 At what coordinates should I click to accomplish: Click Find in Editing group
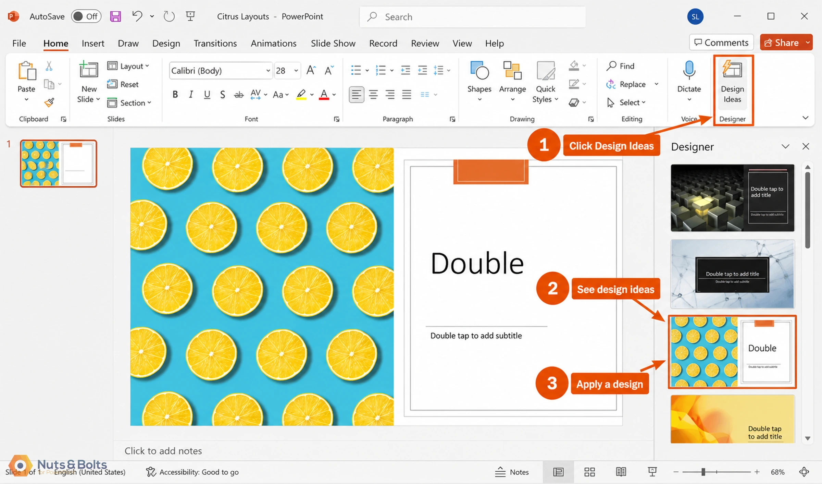coord(620,66)
